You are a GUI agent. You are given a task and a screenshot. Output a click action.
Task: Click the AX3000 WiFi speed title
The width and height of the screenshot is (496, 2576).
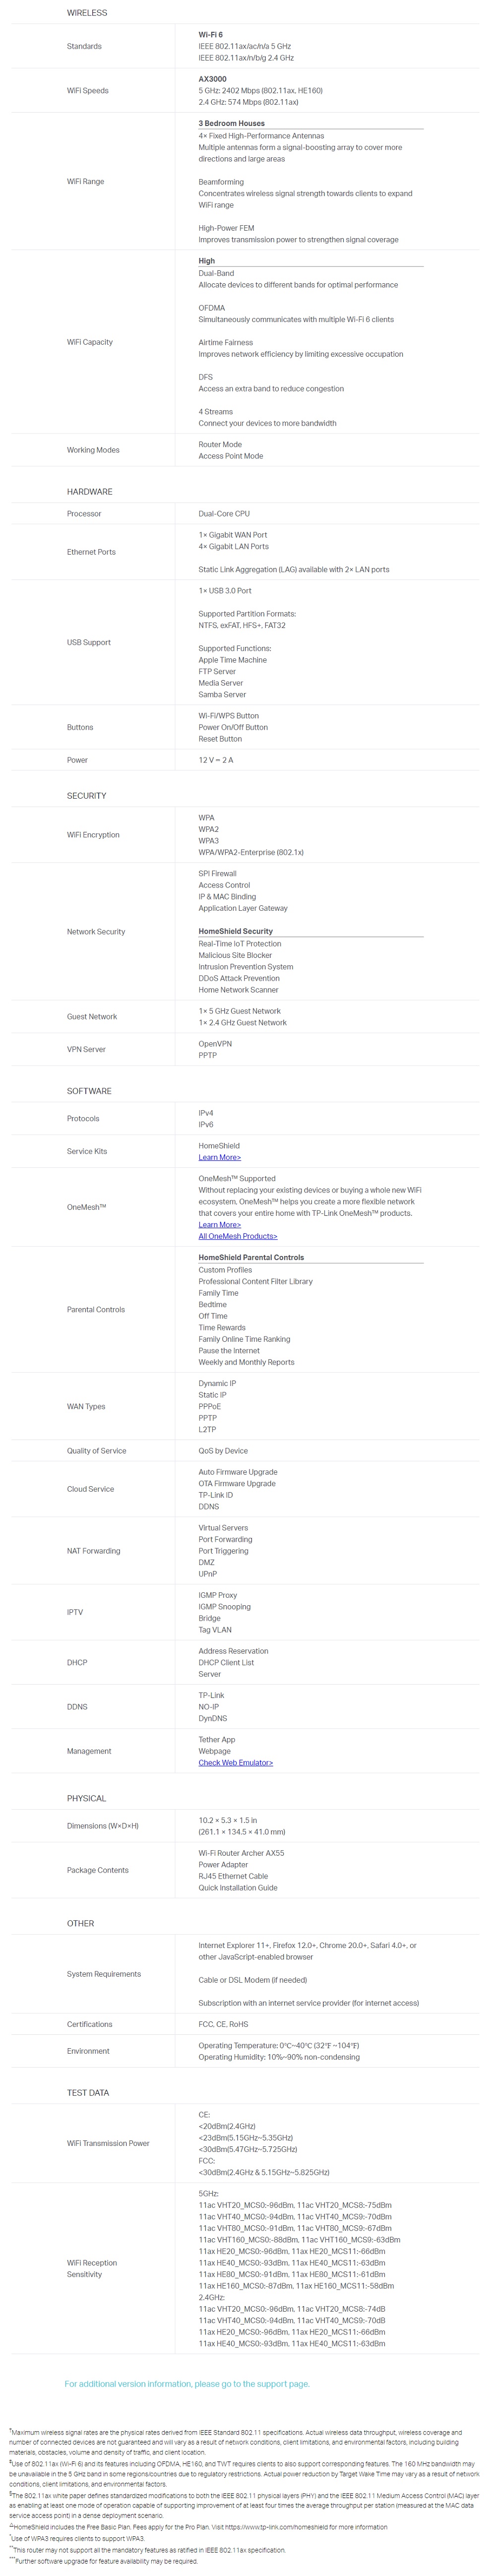point(212,79)
